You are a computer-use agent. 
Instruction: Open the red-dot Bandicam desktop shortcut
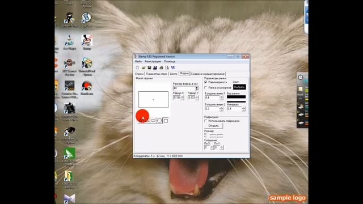87,88
